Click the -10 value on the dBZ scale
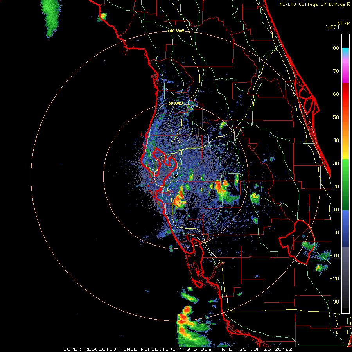This screenshot has width=352, height=352. (x=334, y=256)
